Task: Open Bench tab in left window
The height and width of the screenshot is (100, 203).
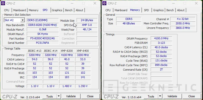Action: pyautogui.click(x=69, y=10)
